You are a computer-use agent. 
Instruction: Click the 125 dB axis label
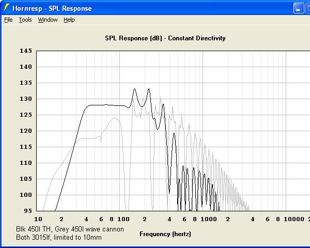tap(26, 115)
